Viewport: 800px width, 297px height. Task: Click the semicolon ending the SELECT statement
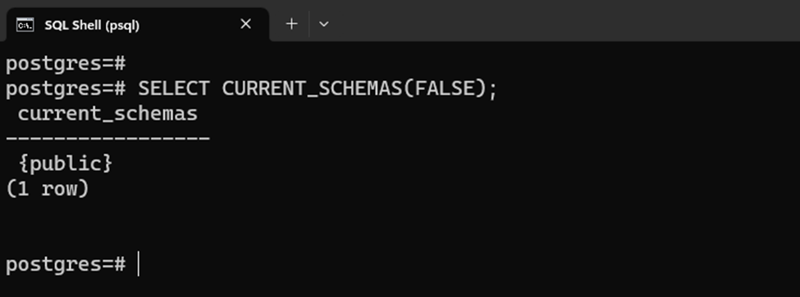(491, 91)
